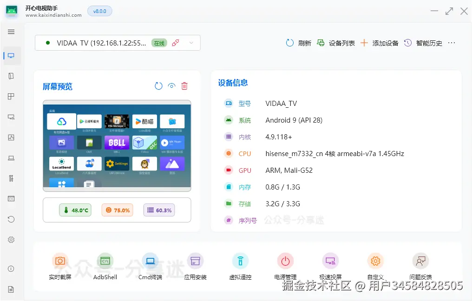Open the info icon in sidebar
Screen dimensions: 472x301
(x=11, y=269)
